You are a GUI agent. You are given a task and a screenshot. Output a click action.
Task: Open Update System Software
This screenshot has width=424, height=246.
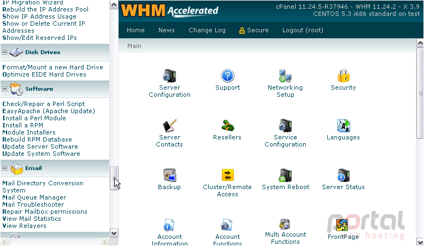click(x=41, y=154)
